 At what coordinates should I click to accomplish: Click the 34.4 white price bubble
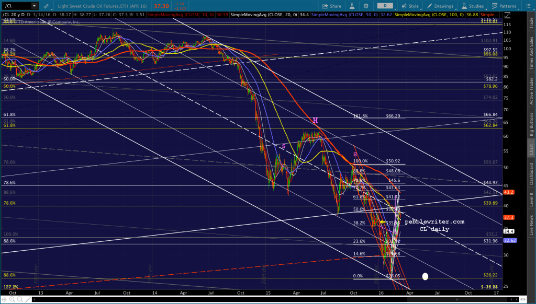(x=509, y=231)
